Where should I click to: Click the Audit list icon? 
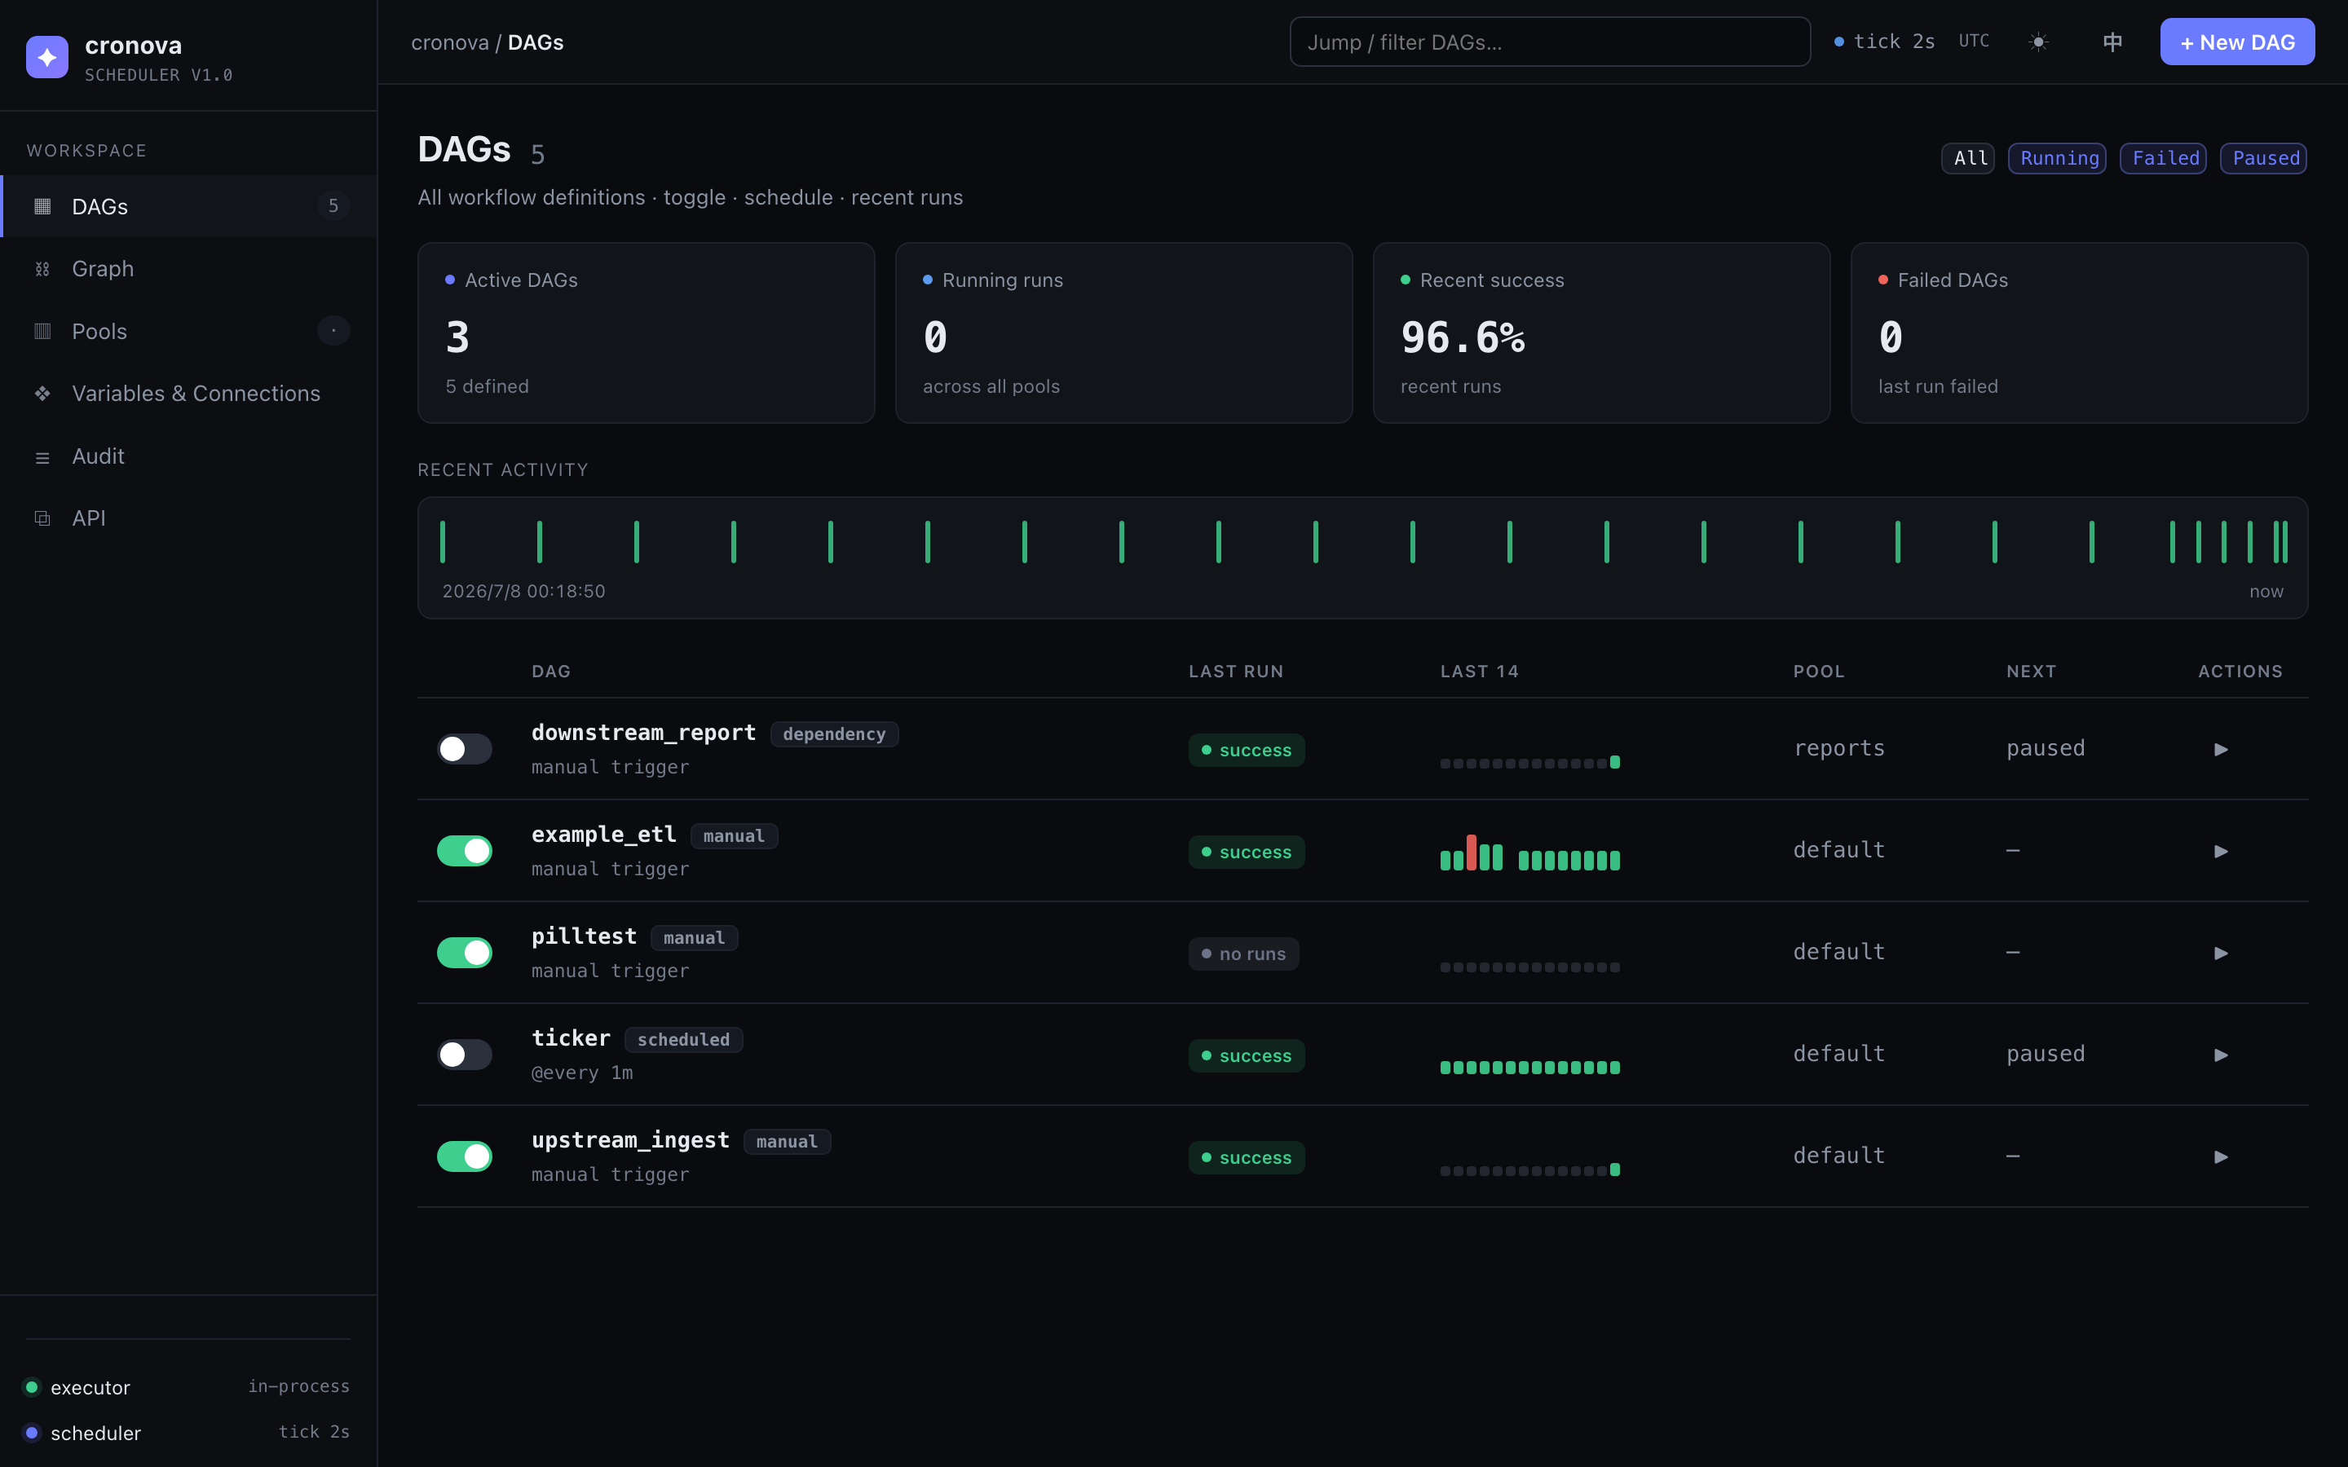[x=42, y=457]
